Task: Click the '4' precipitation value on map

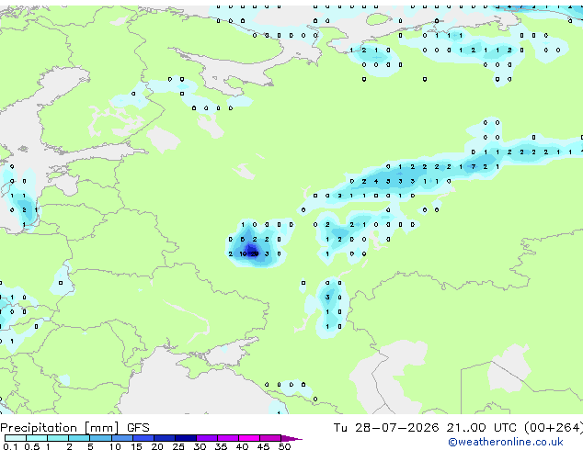Action: click(x=376, y=181)
